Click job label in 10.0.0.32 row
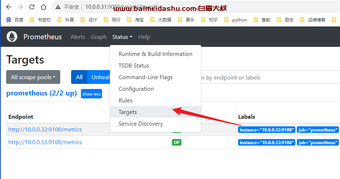The height and width of the screenshot is (179, 340). coord(318,130)
